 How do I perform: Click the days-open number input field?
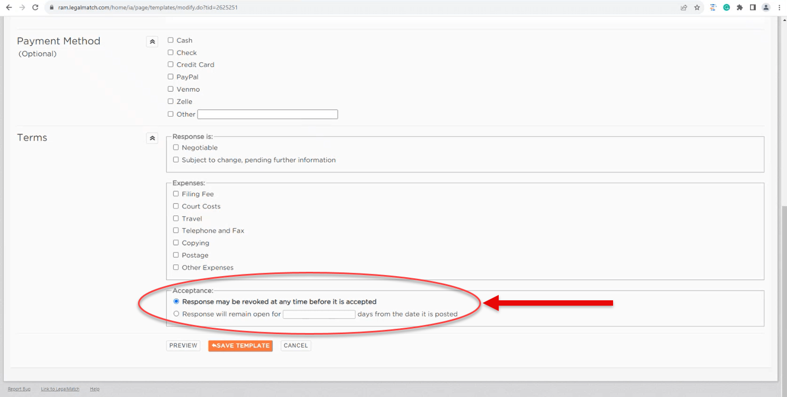[319, 314]
